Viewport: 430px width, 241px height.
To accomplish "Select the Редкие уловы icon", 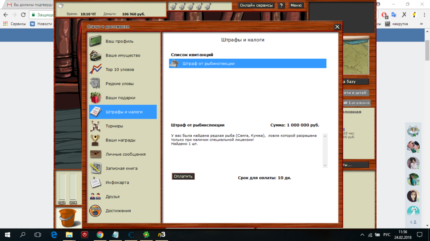I will click(x=95, y=84).
